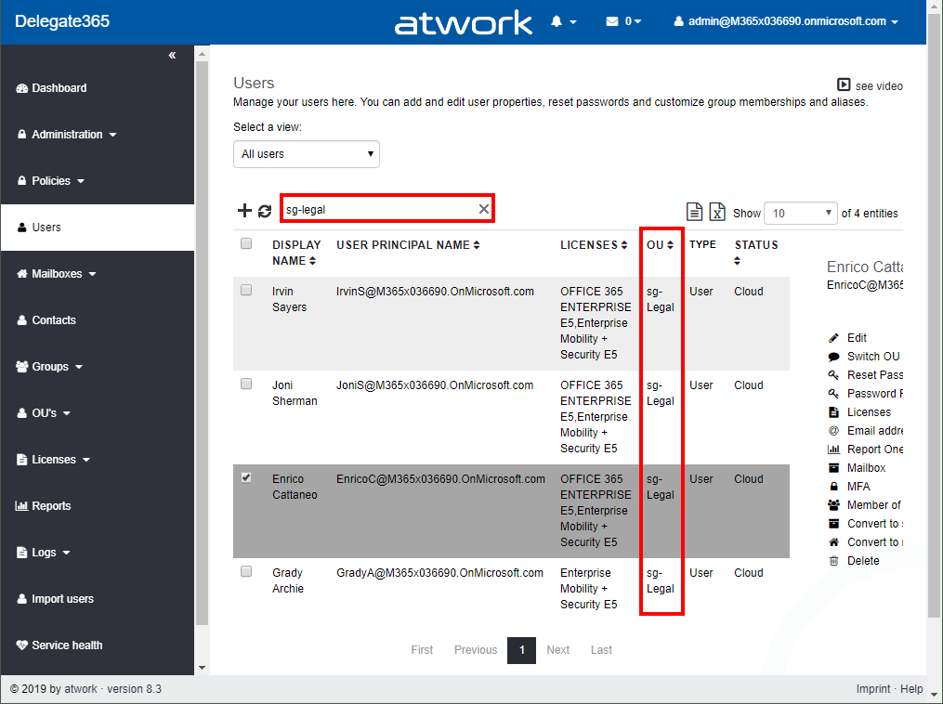Open the admin account dropdown menu
This screenshot has width=943, height=704.
pos(786,21)
